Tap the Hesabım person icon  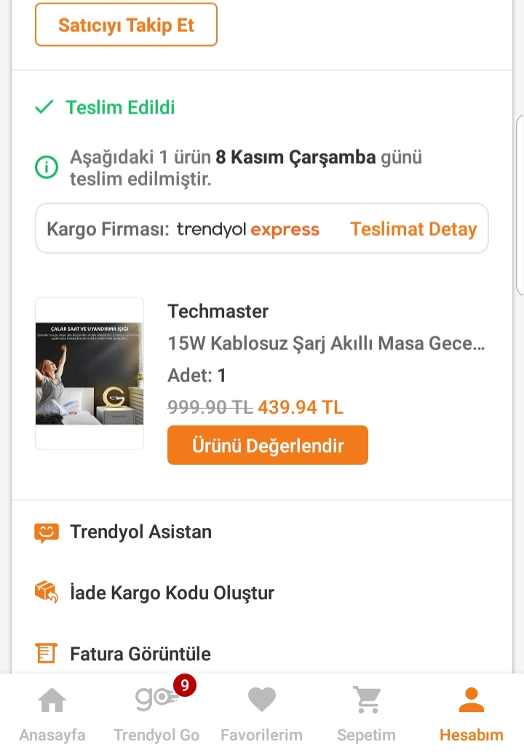coord(471,700)
